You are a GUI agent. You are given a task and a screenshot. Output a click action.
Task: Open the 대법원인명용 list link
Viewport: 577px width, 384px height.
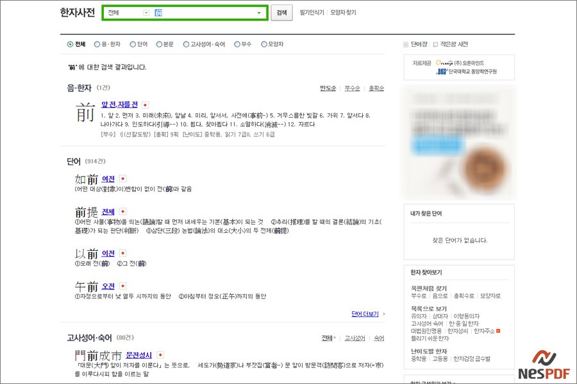426,331
